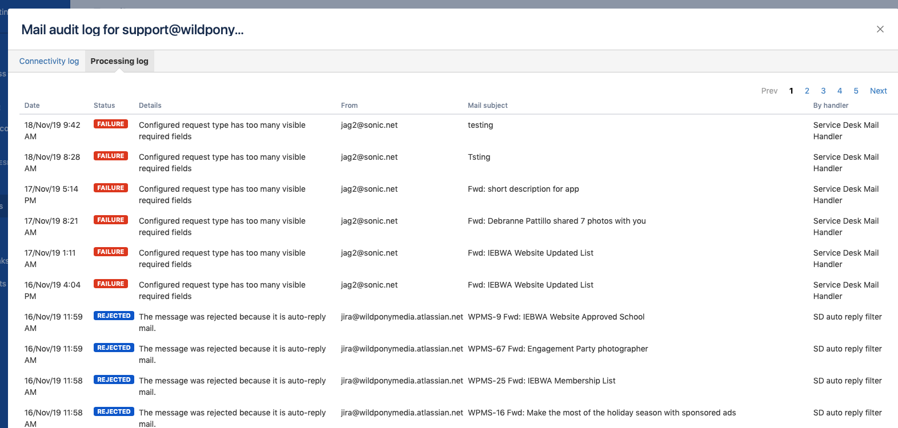
Task: Select FAILURE badge for 17/Nov/19 8:21 AM entry
Action: [111, 220]
